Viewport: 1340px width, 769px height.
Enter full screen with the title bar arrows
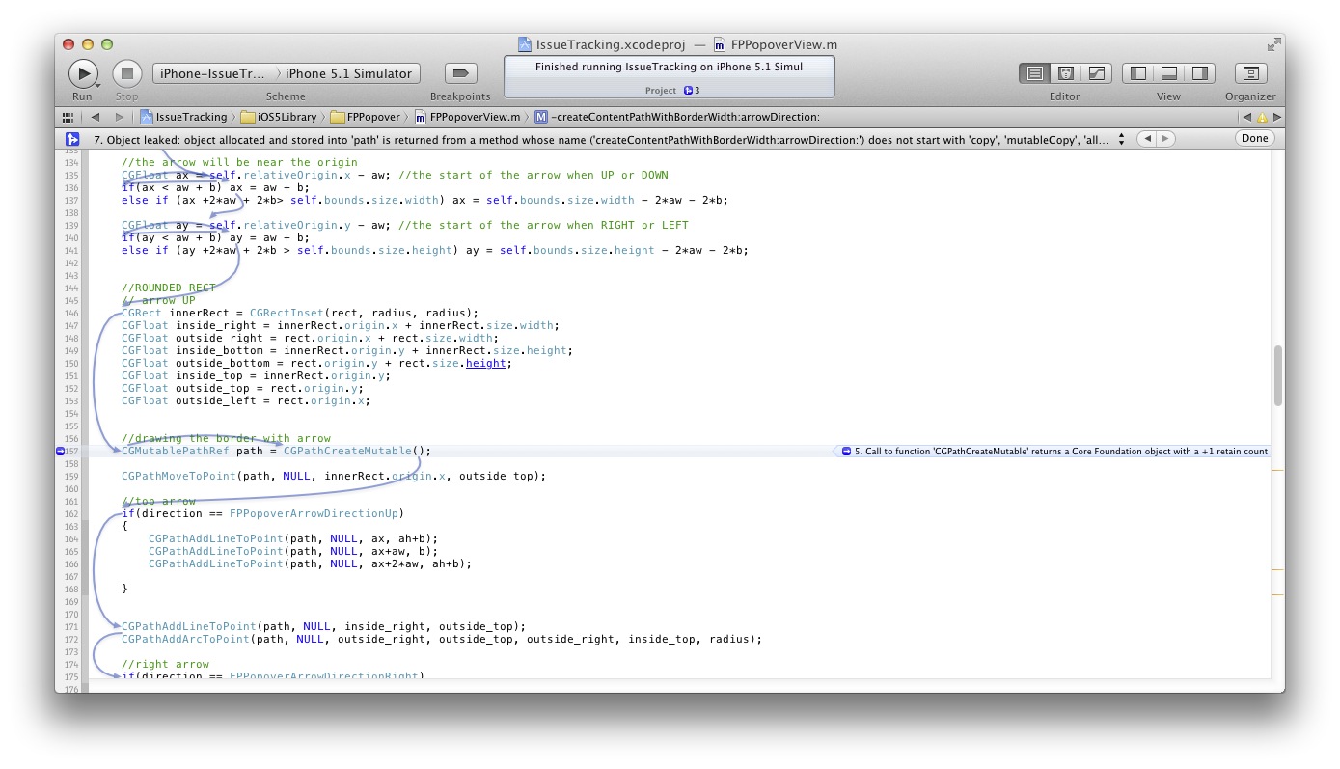coord(1274,44)
